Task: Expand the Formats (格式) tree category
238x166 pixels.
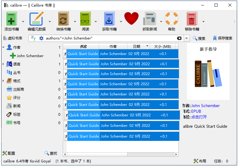Action: (x=3, y=81)
